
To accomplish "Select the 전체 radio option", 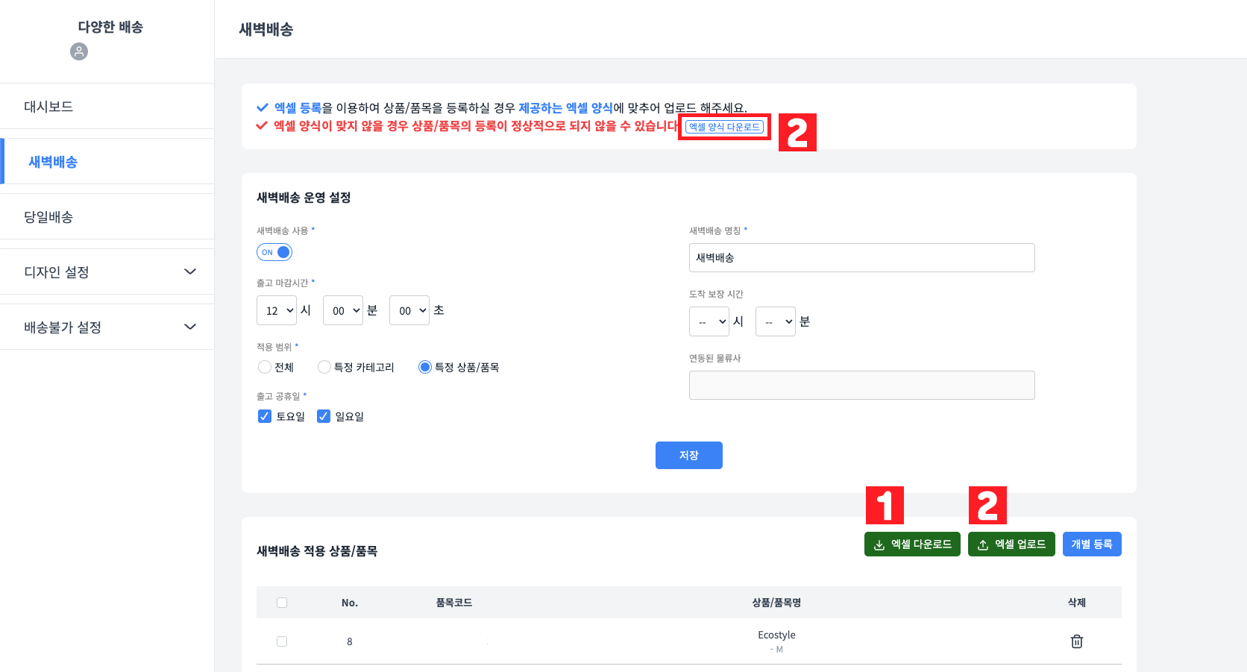I will 264,367.
